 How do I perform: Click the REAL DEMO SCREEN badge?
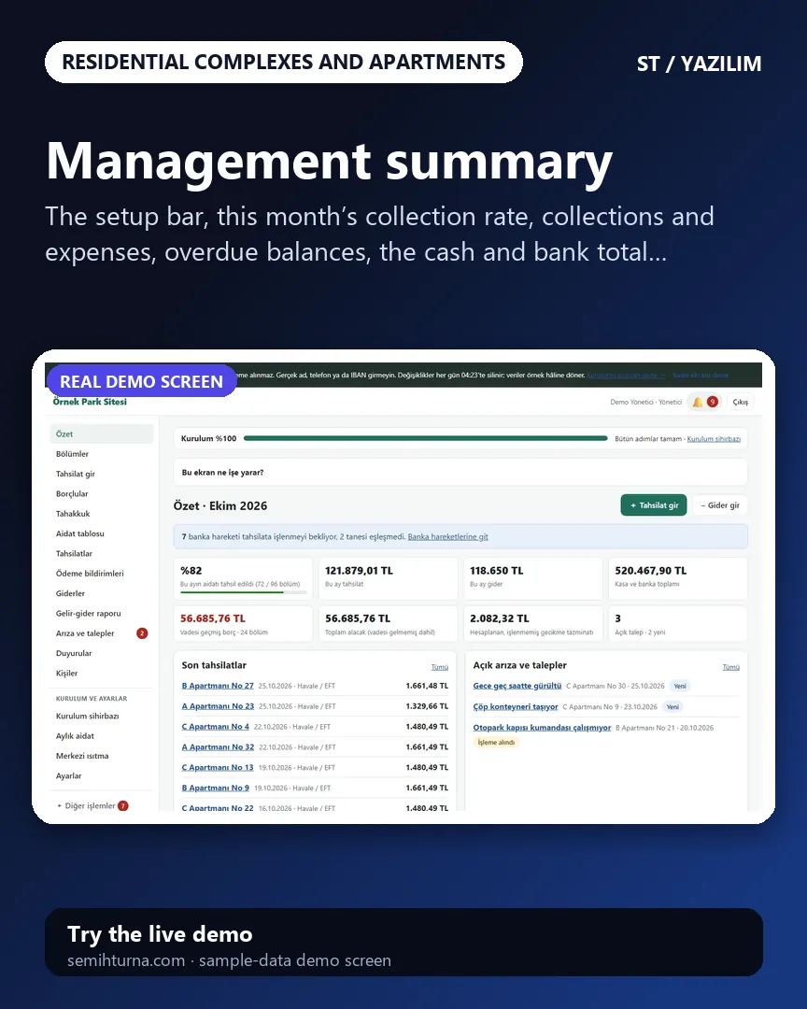142,381
